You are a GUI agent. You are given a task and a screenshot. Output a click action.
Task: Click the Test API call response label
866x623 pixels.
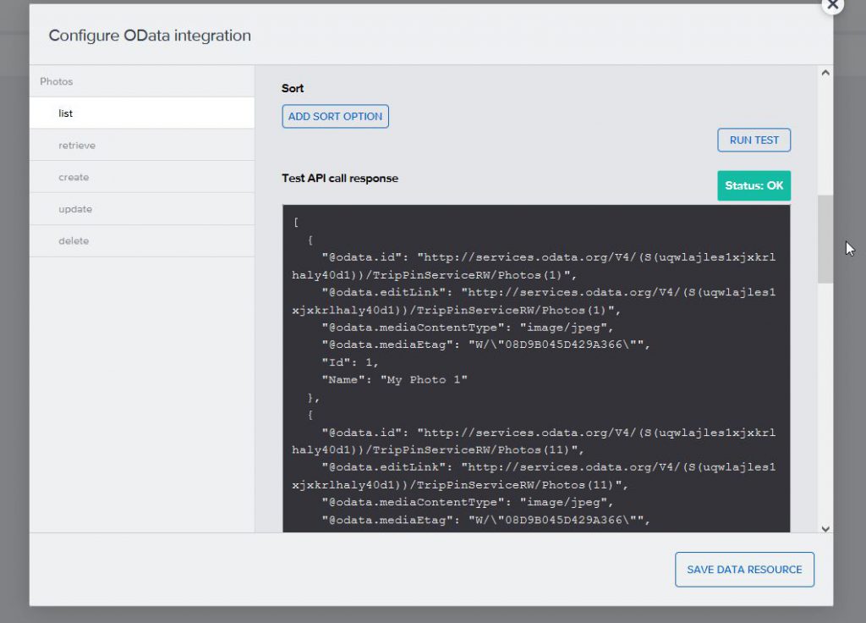(x=340, y=179)
